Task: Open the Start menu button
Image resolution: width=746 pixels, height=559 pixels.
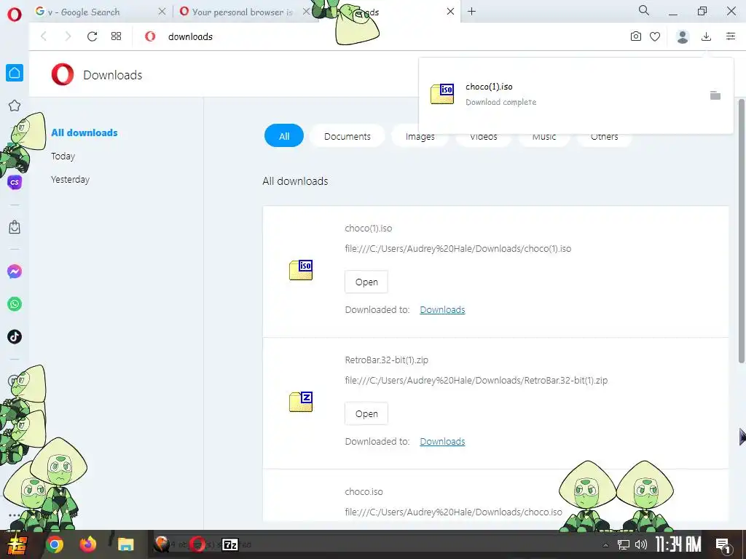Action: tap(16, 544)
